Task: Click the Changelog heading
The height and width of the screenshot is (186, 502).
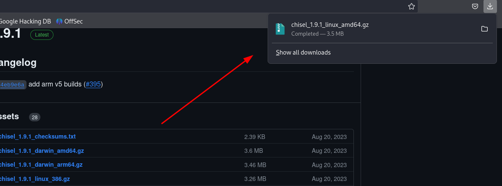Action: 18,63
